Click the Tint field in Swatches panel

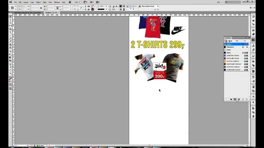[242, 41]
